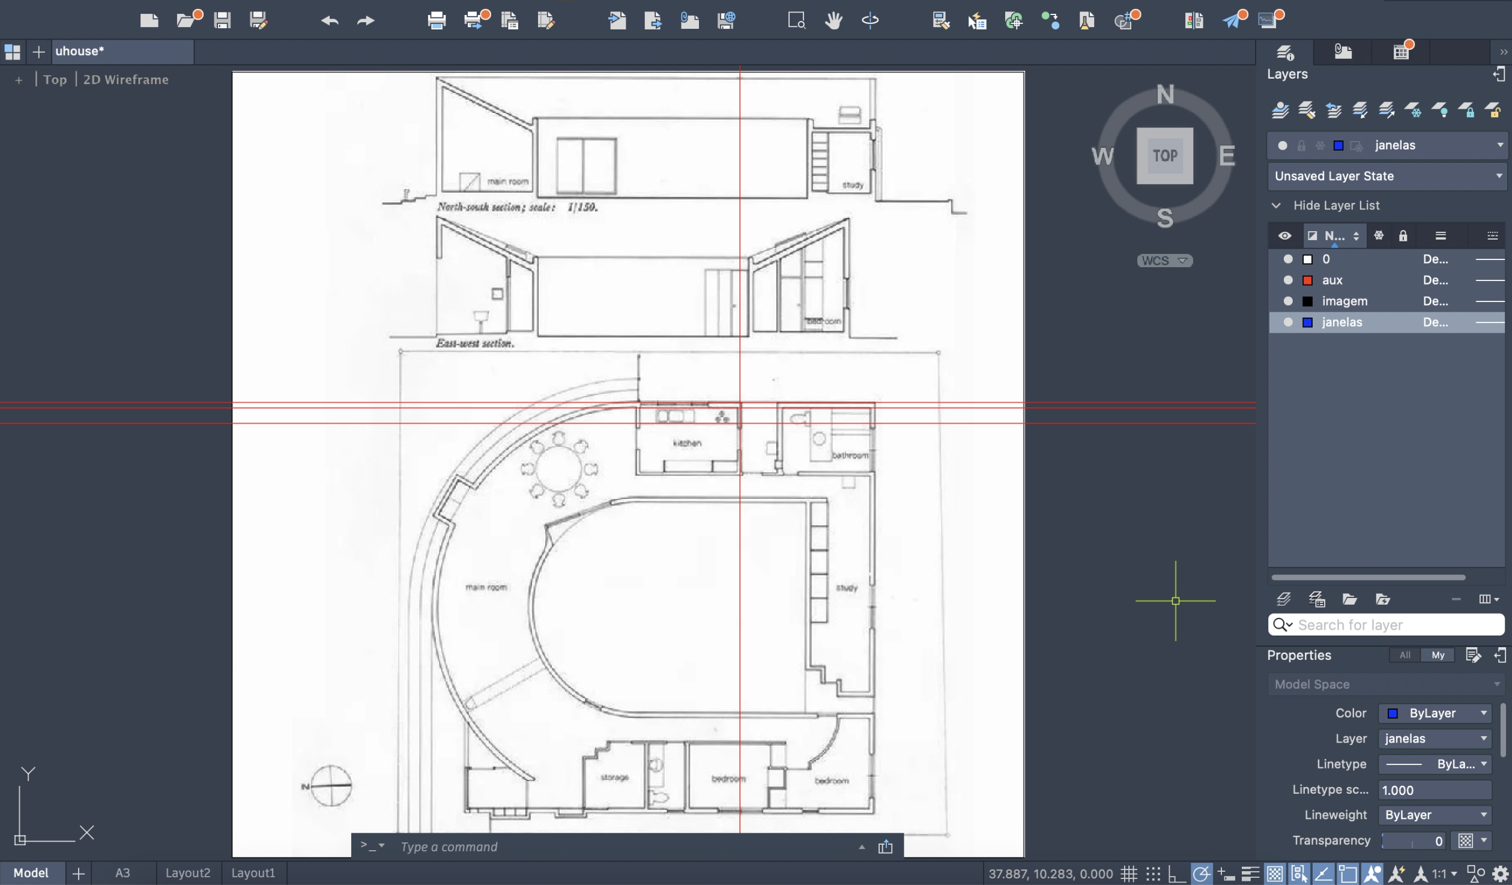
Task: Click the imagem layer color swatch
Action: tap(1307, 301)
